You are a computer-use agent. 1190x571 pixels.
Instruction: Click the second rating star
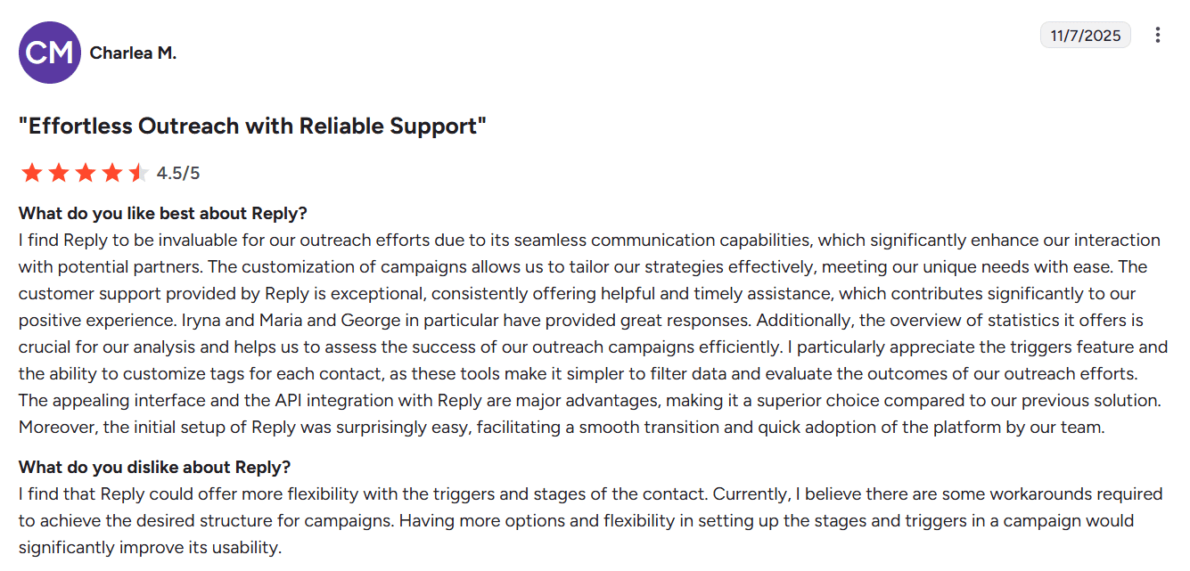[58, 173]
